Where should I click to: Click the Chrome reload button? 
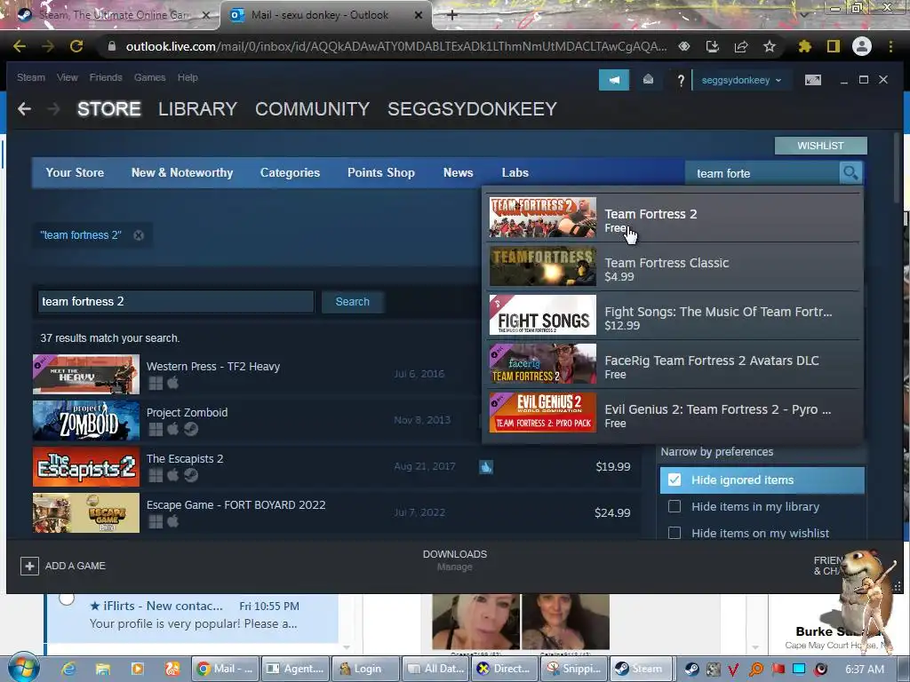[76, 46]
